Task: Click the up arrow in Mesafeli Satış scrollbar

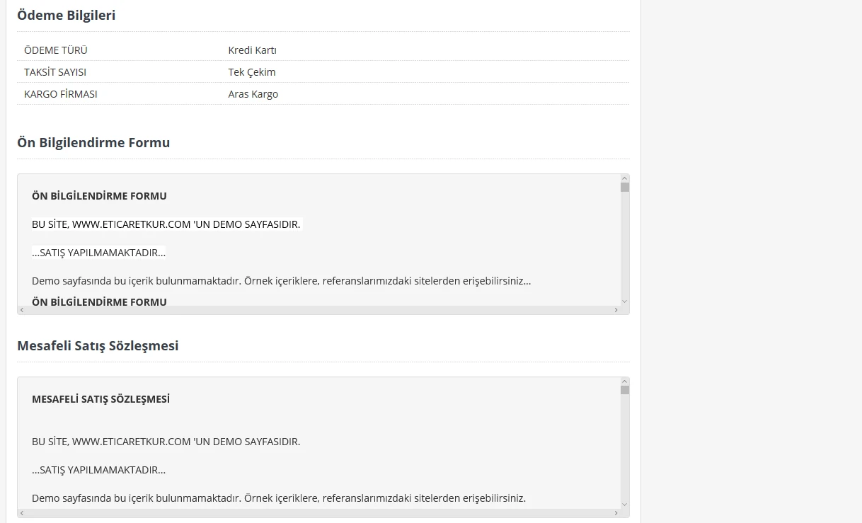Action: tap(625, 381)
